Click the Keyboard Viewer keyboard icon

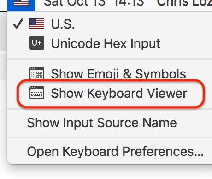tap(37, 93)
